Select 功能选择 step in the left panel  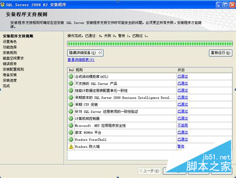(10, 47)
